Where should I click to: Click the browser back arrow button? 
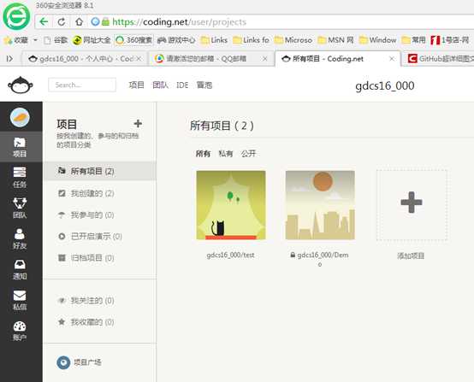tap(44, 21)
